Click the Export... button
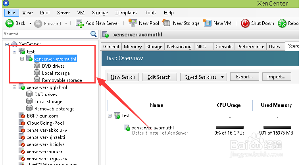The width and height of the screenshot is (300, 165). (x=244, y=77)
